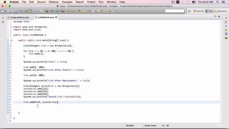
Task: Collapse the main method fold on line 8
Action: point(12,40)
